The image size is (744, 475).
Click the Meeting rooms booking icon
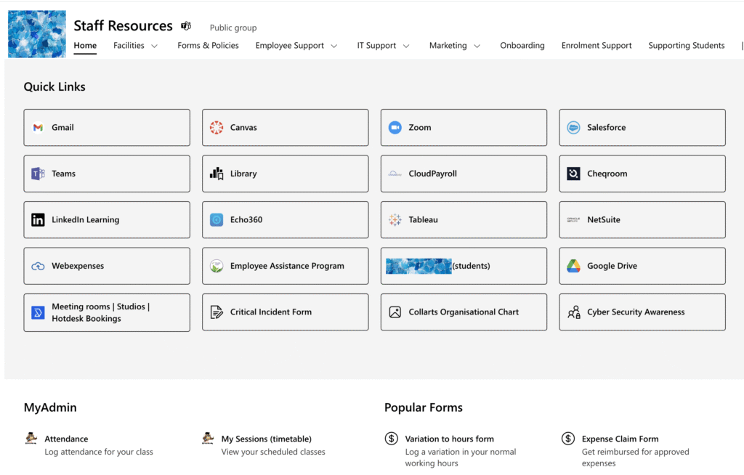tap(38, 313)
